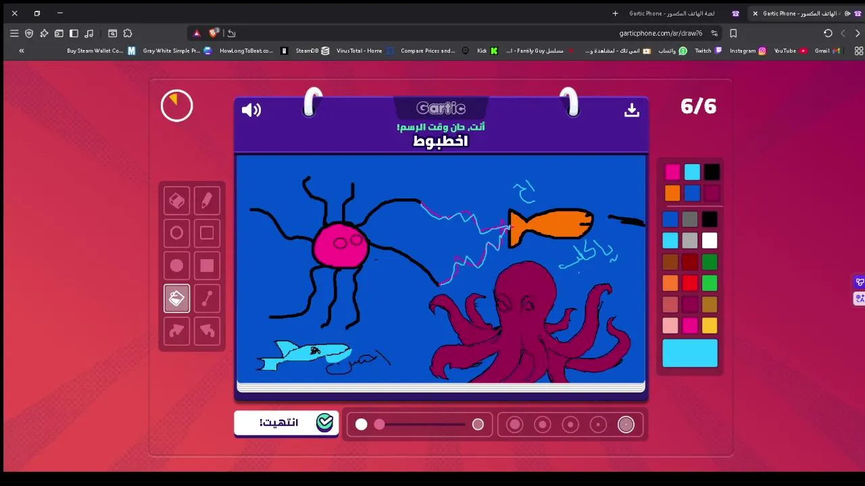Click the انتهيت! done button

coord(287,423)
